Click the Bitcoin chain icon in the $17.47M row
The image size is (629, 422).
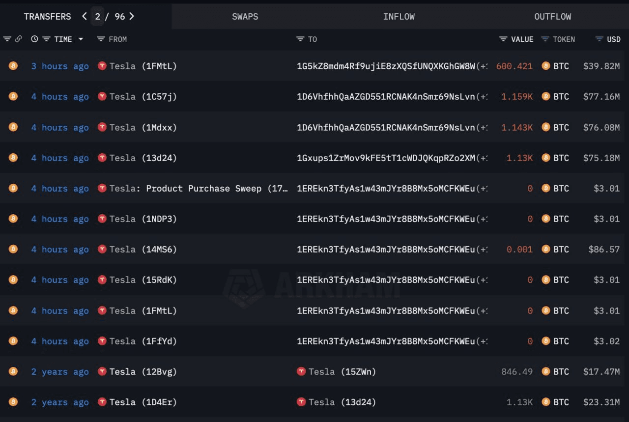[13, 371]
